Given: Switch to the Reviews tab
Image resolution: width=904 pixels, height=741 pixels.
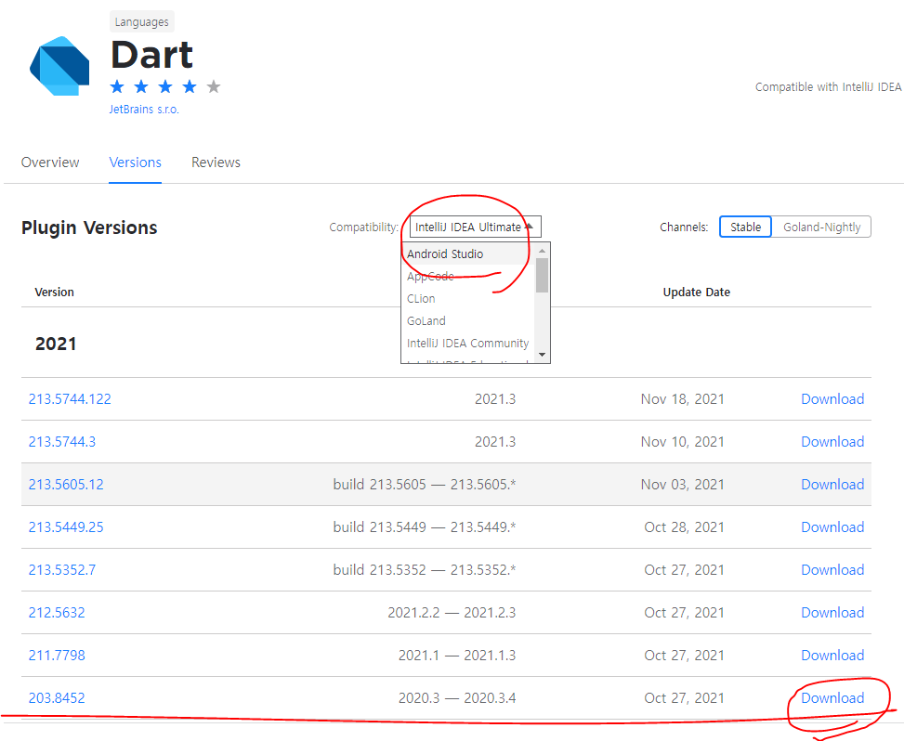Looking at the screenshot, I should coord(216,162).
